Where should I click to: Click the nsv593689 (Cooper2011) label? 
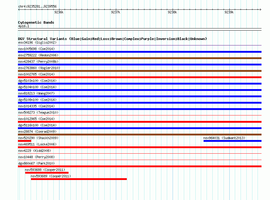[x=51, y=176]
